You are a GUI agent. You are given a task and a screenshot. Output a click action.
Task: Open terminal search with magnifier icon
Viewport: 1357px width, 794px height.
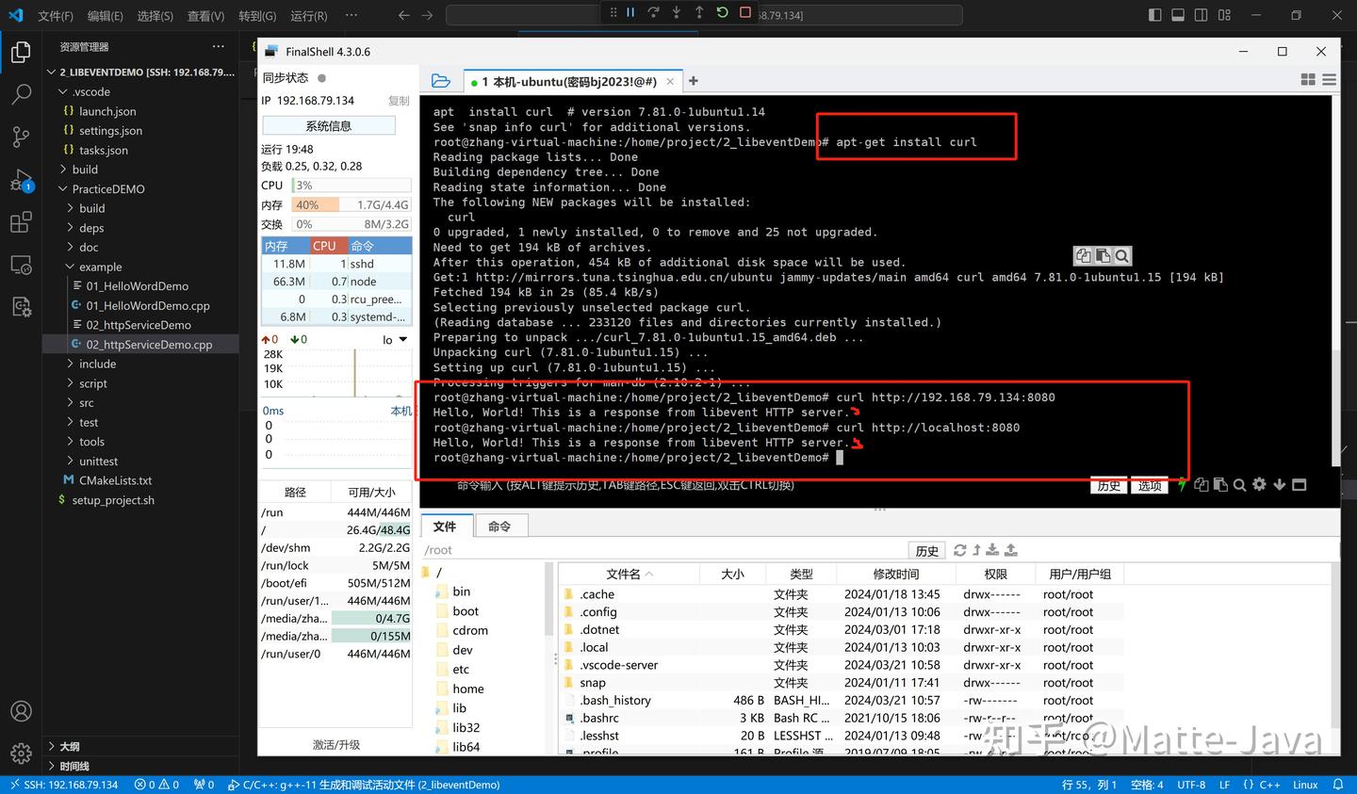[1241, 485]
